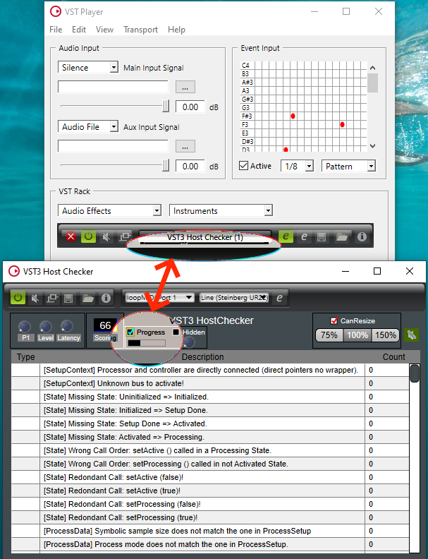The width and height of the screenshot is (428, 559).
Task: Save preset with floppy icon in VST Rack
Action: [322, 237]
